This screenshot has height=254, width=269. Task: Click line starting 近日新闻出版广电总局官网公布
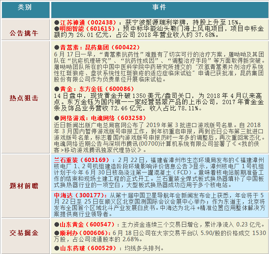click(x=157, y=125)
